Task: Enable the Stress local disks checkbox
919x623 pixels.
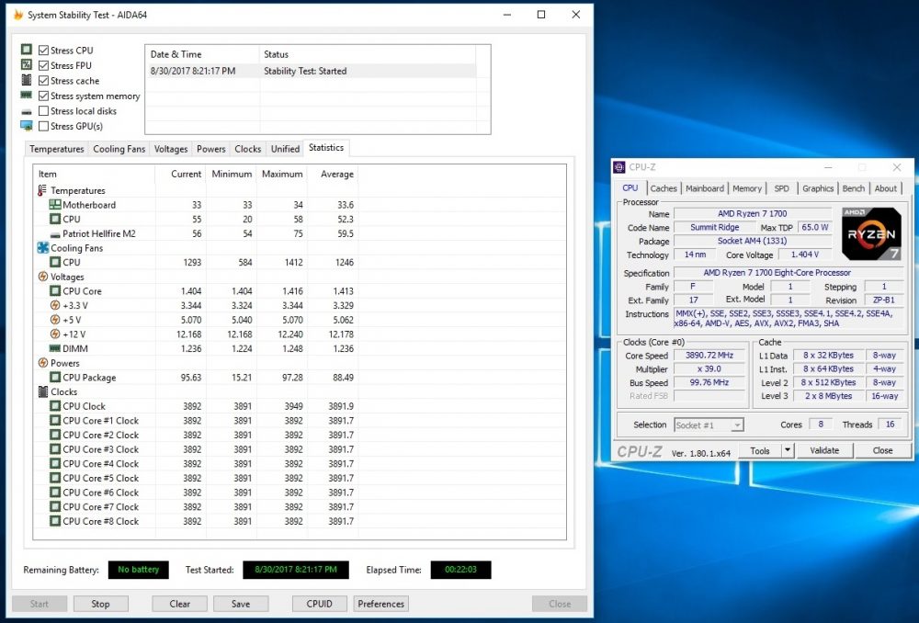Action: click(43, 111)
